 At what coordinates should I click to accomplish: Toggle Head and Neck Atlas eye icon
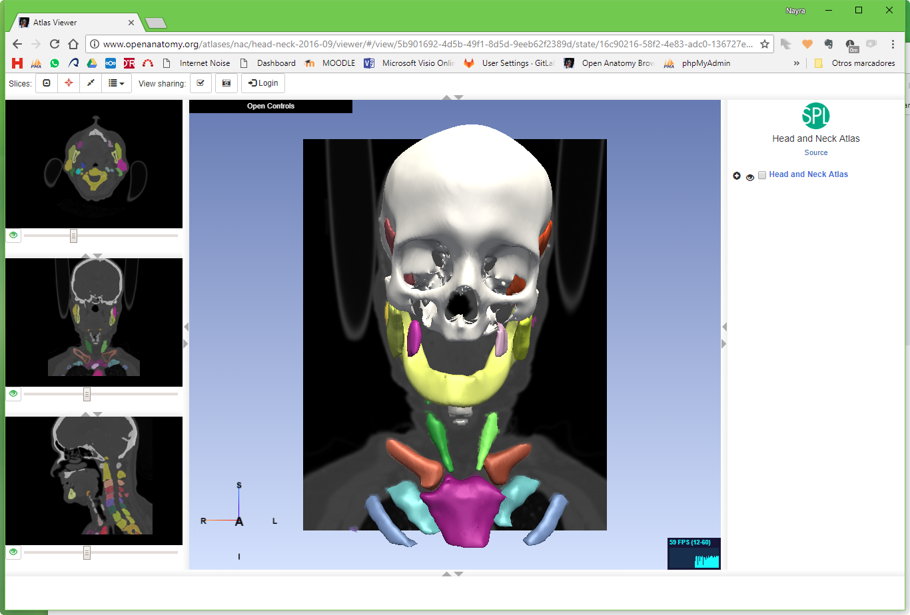750,177
